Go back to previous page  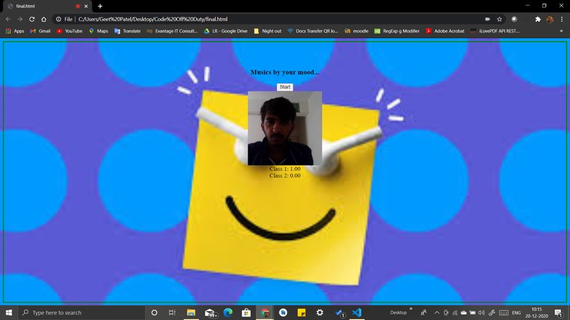pos(8,19)
